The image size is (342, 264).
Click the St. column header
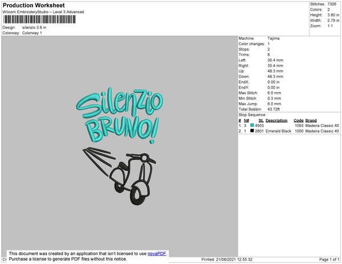(261, 121)
